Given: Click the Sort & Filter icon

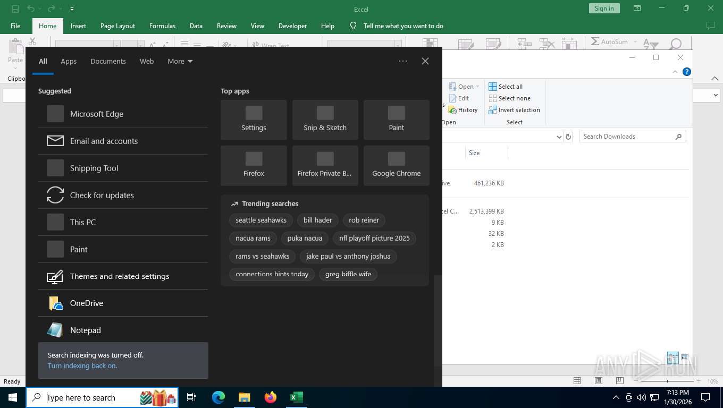Looking at the screenshot, I should click(x=651, y=44).
